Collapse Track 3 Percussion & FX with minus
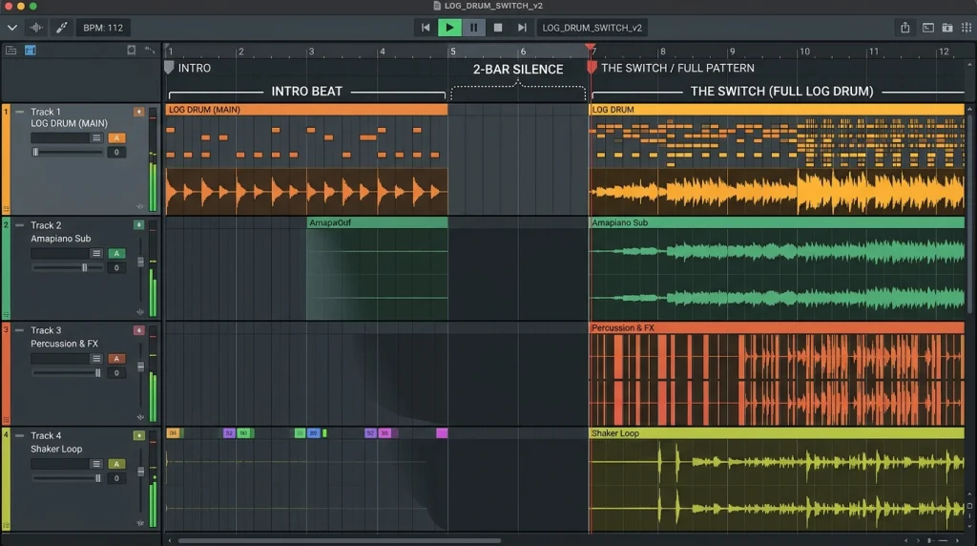This screenshot has width=977, height=546. click(19, 330)
